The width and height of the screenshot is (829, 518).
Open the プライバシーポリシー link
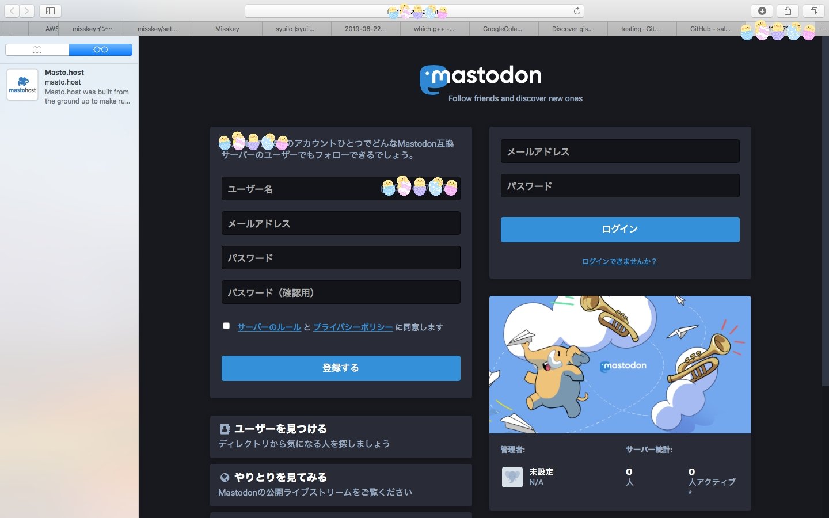coord(353,327)
